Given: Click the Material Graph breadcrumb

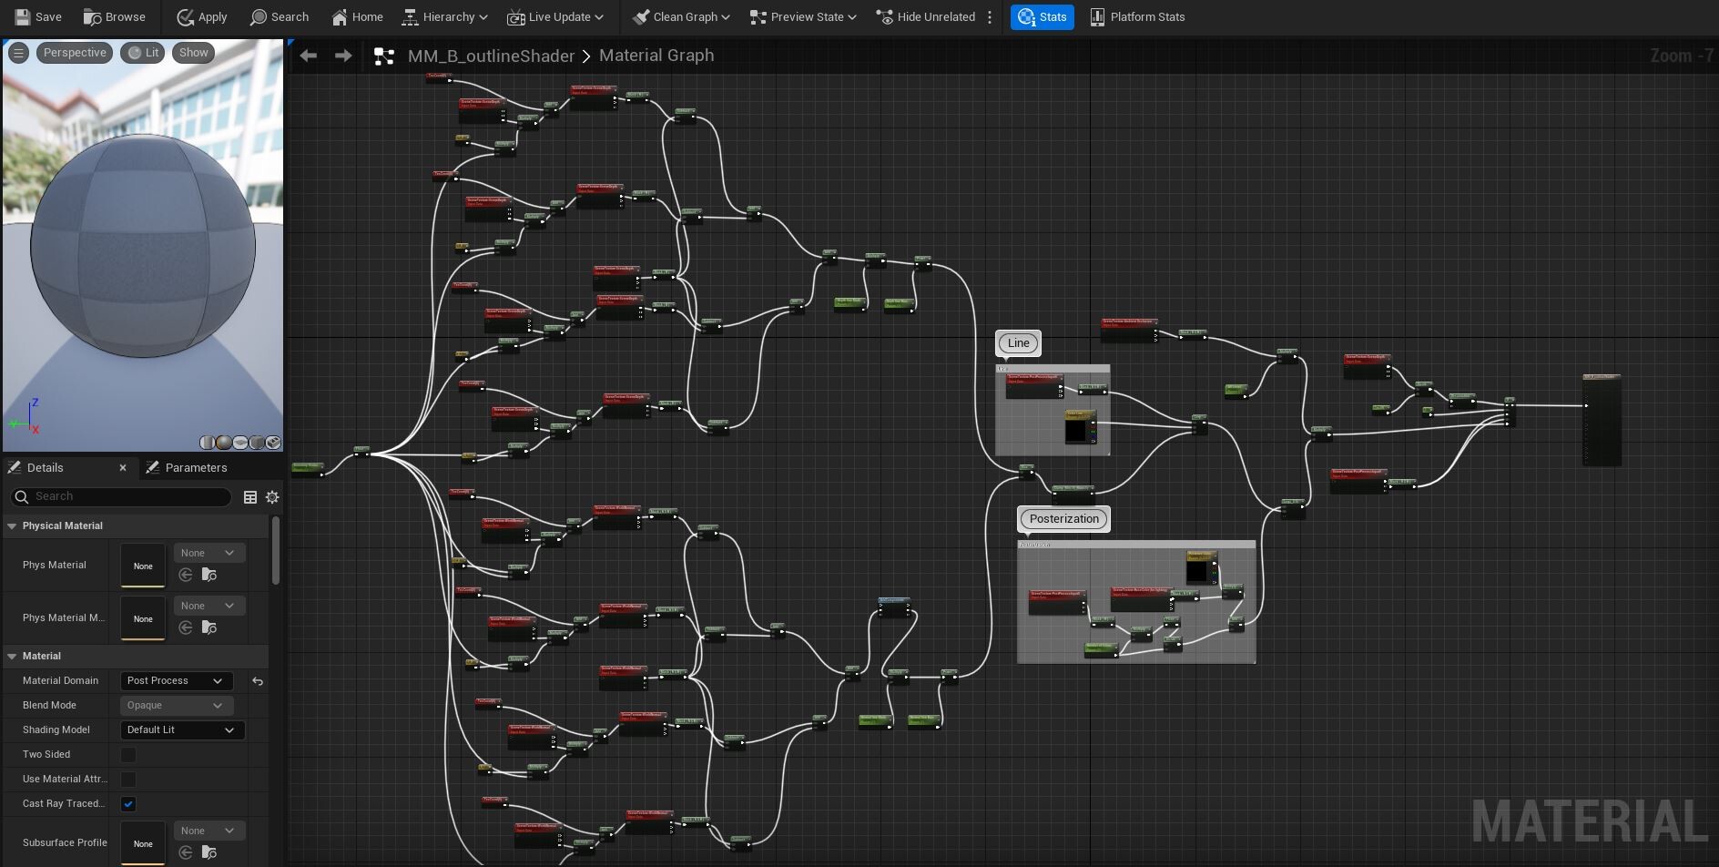Looking at the screenshot, I should 656,56.
